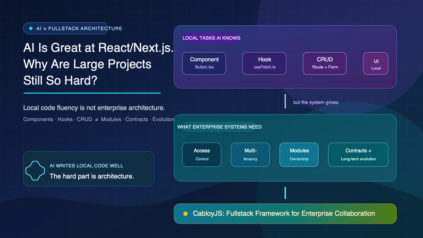Select the Hook useFetch.ts card
The width and height of the screenshot is (423, 238).
coord(264,63)
